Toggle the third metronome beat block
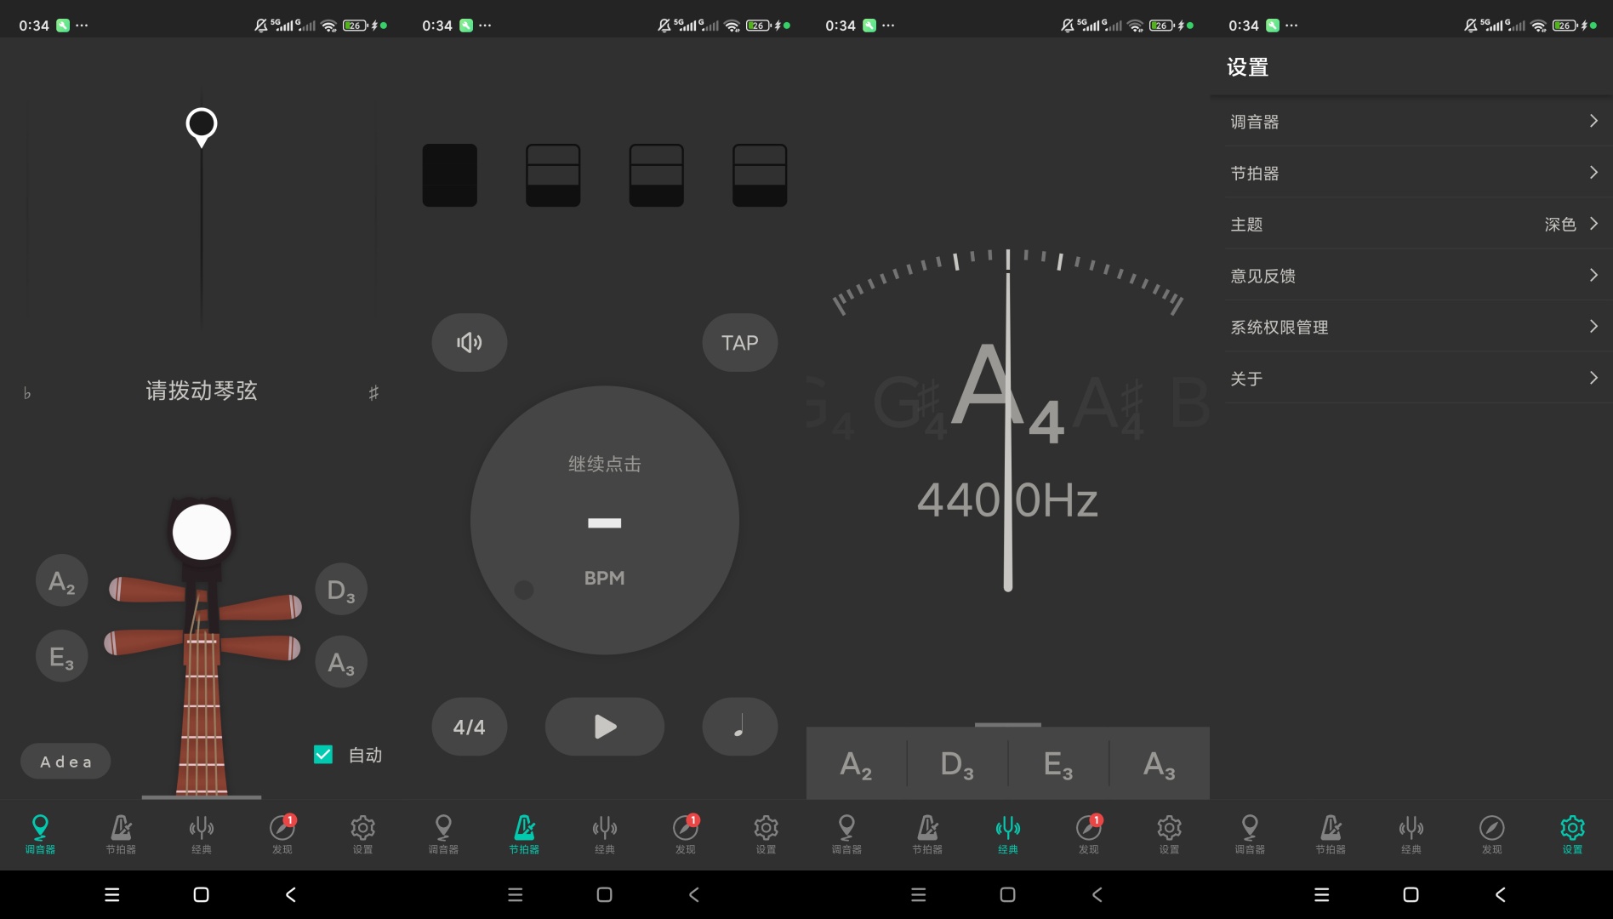 pyautogui.click(x=656, y=175)
